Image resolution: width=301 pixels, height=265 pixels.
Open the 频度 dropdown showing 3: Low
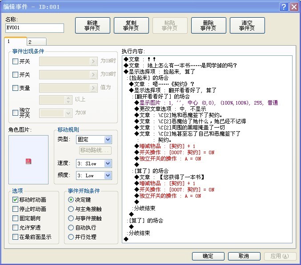pos(94,175)
